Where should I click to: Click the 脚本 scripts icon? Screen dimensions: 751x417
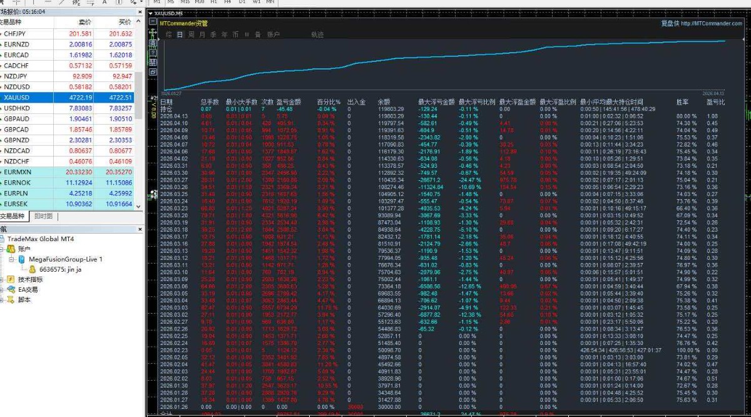pos(11,300)
